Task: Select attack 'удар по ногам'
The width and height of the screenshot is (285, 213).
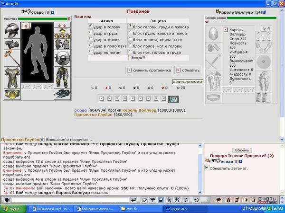Action: (91, 52)
